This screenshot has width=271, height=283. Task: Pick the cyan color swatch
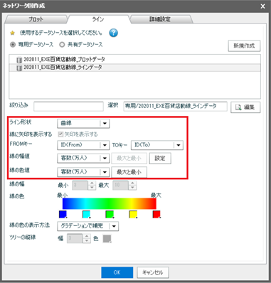click(86, 214)
